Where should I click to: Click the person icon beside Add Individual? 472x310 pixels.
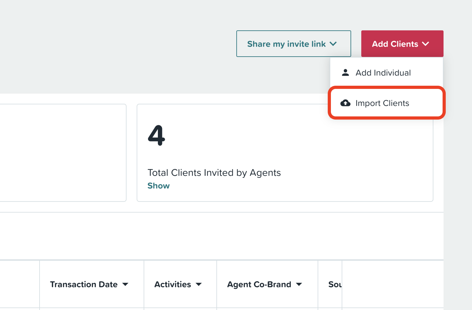pos(345,73)
